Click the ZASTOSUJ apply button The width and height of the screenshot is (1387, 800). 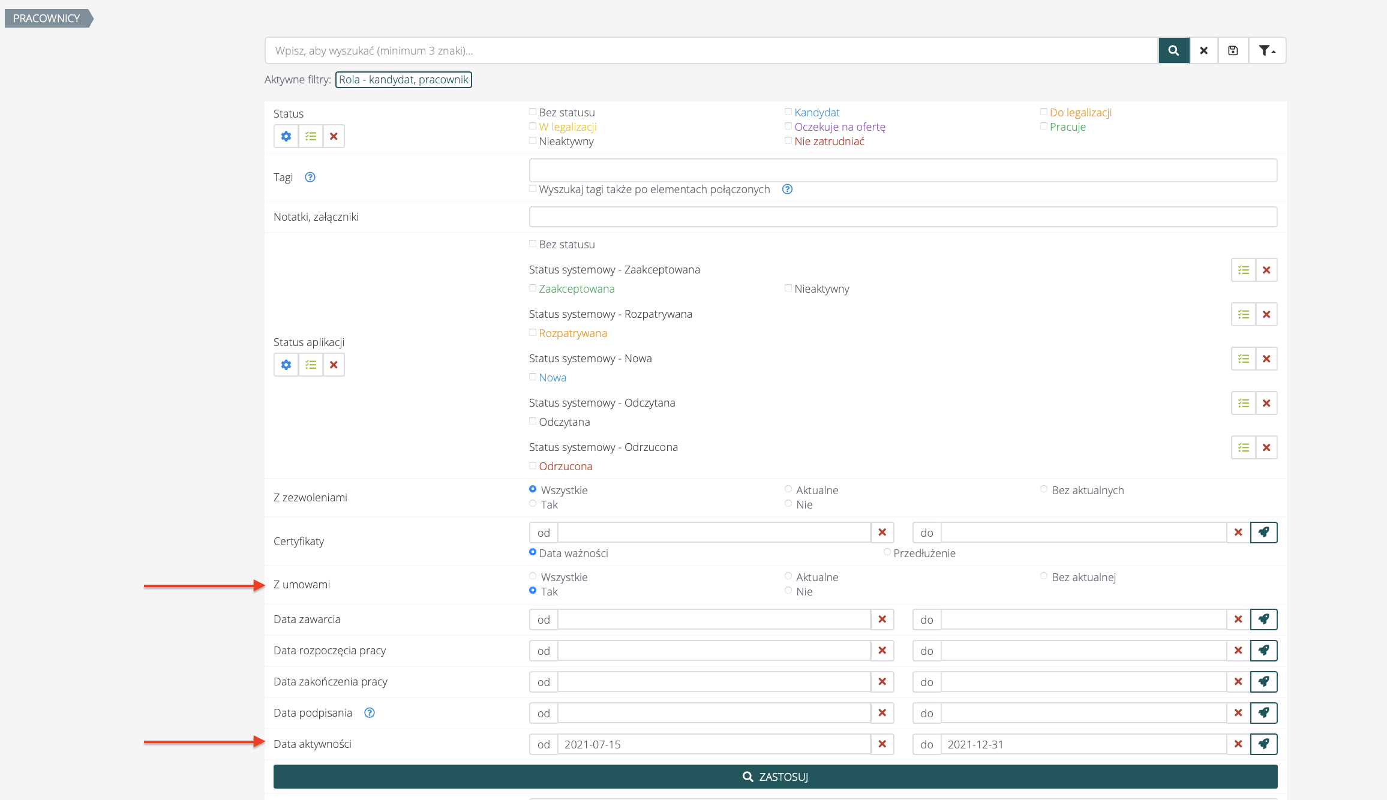point(775,777)
